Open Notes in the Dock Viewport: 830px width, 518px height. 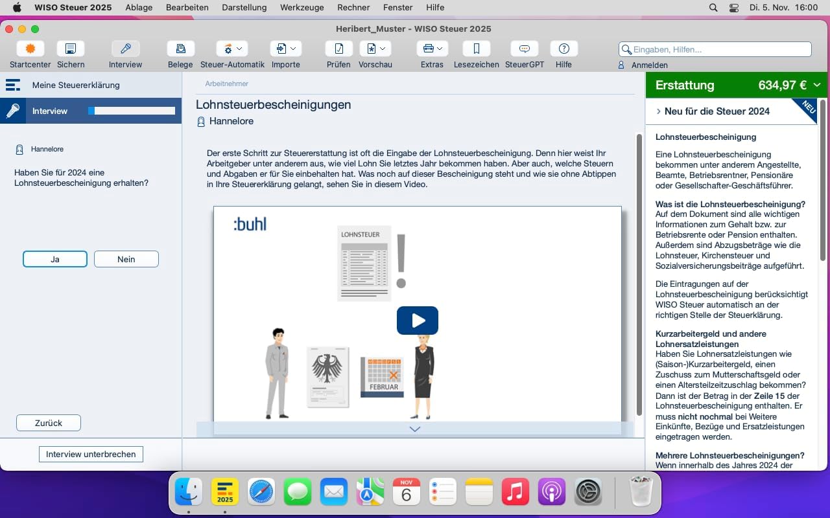tap(479, 493)
